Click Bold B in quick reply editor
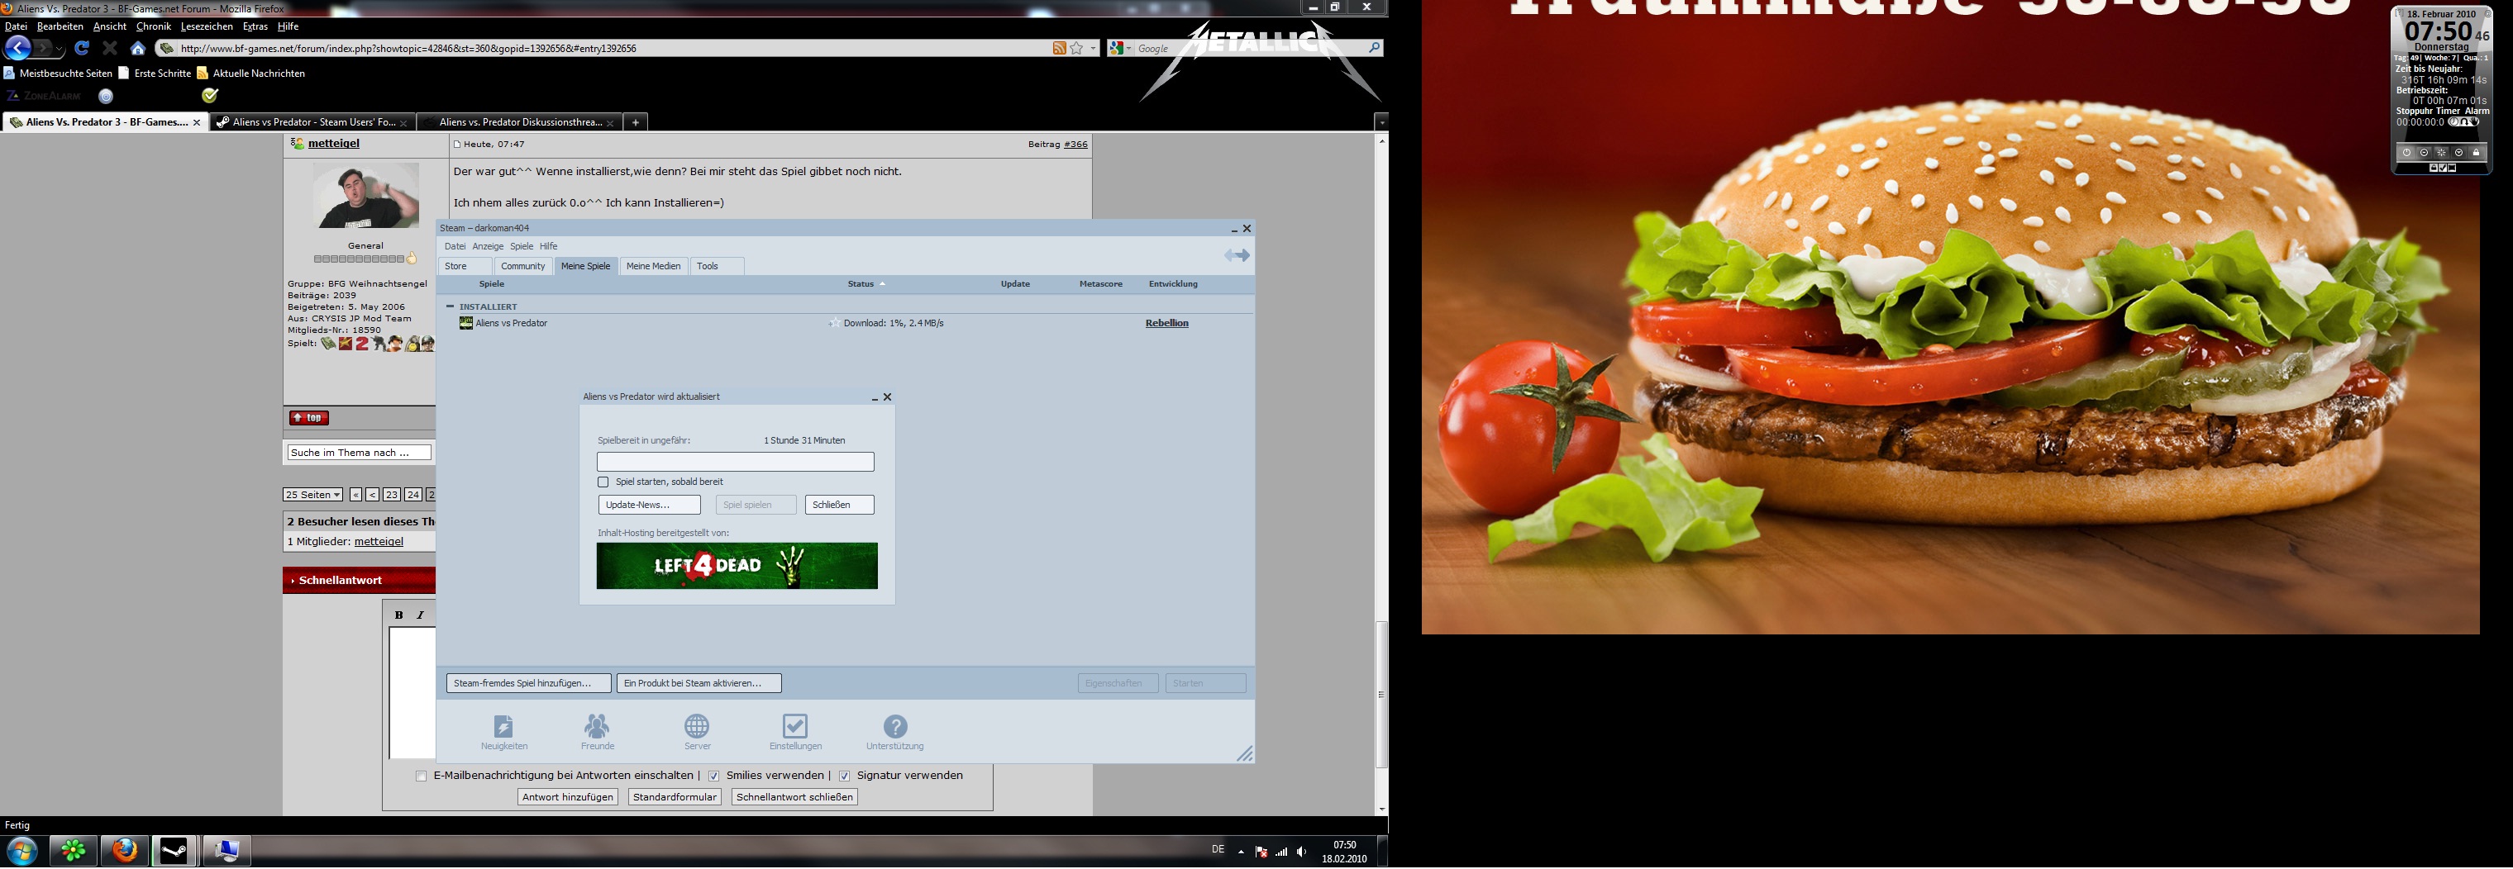Screen dimensions: 2513x869 [x=399, y=615]
